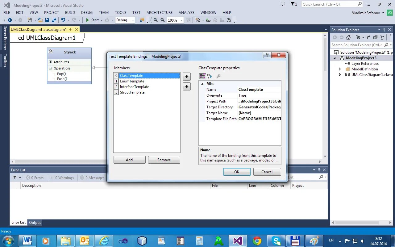The width and height of the screenshot is (395, 247).
Task: Click the Navigate Backward toolbar icon
Action: coord(10,20)
